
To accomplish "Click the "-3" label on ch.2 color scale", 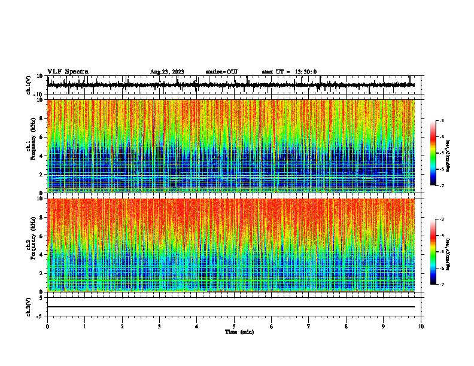I will coord(442,219).
